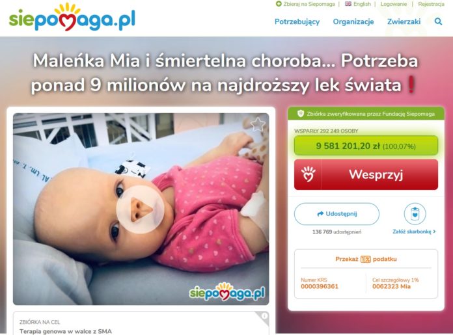Click the siepomaga.pl logo

[x=72, y=17]
